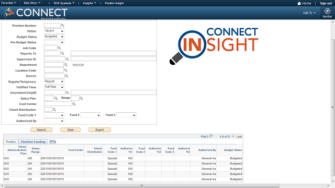Open Location Code lookup magnifier

click(x=66, y=70)
